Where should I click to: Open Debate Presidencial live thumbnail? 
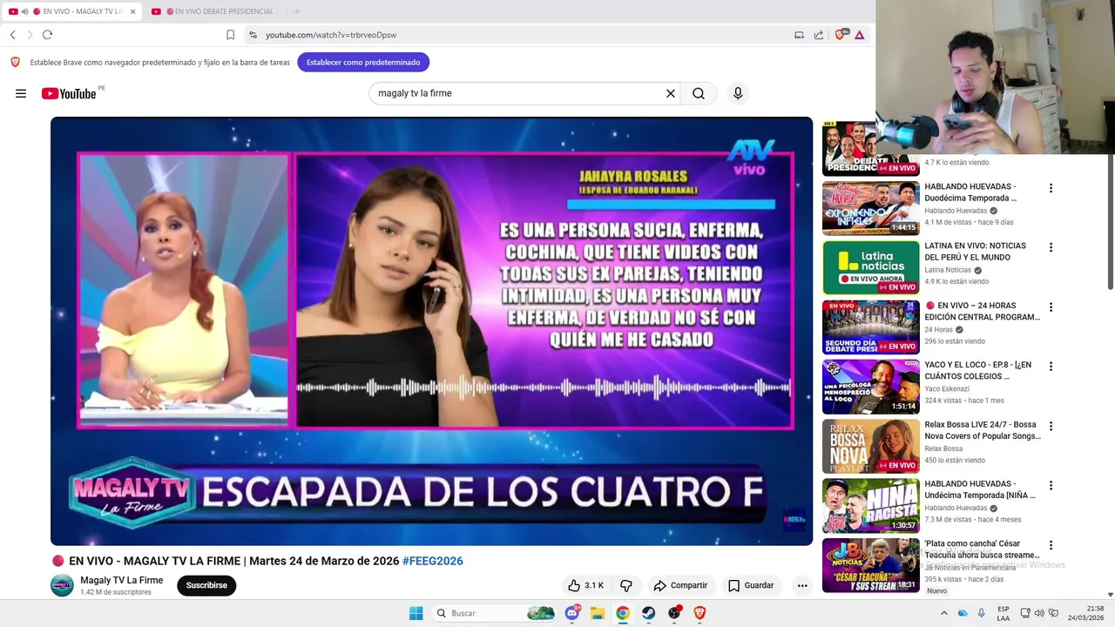coord(870,148)
